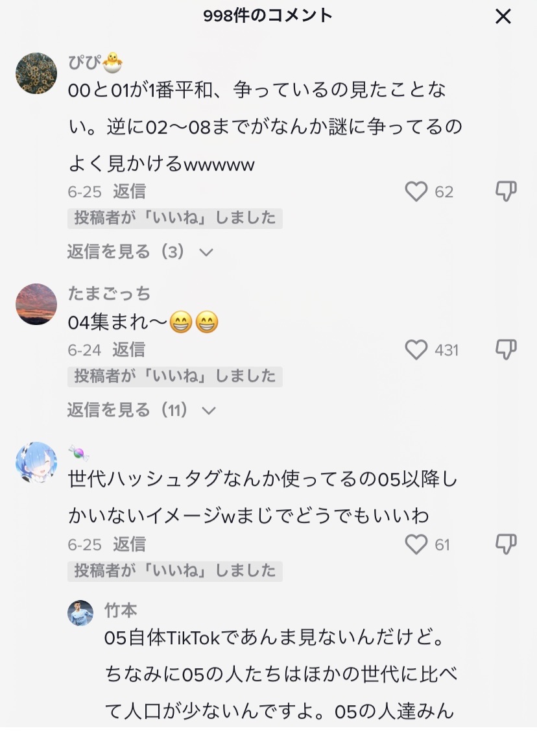Tap thumbs-down on たまごっち's comment
Viewport: 537px width, 735px height.
[x=506, y=350]
